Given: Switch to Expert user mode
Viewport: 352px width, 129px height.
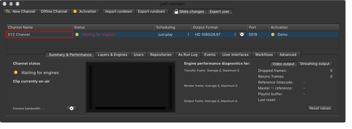Looking at the screenshot, I should click(x=220, y=11).
